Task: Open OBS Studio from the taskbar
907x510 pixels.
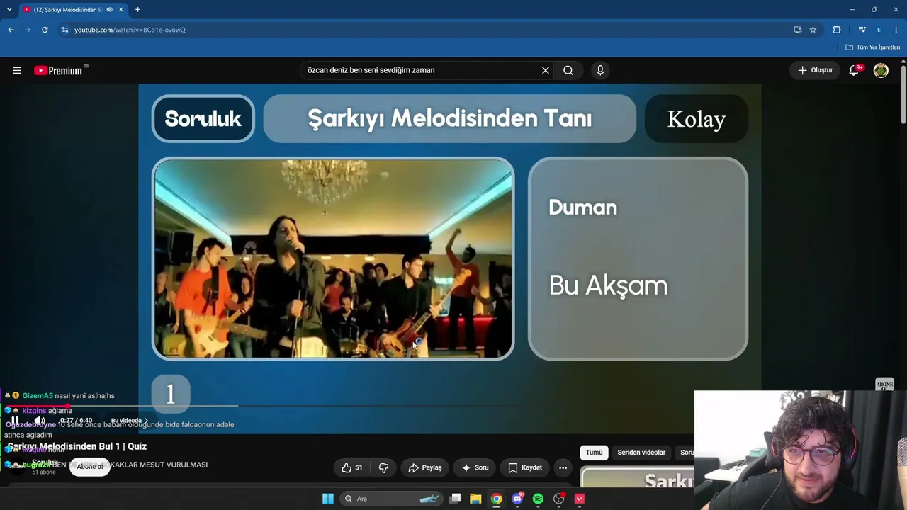Action: tap(558, 499)
